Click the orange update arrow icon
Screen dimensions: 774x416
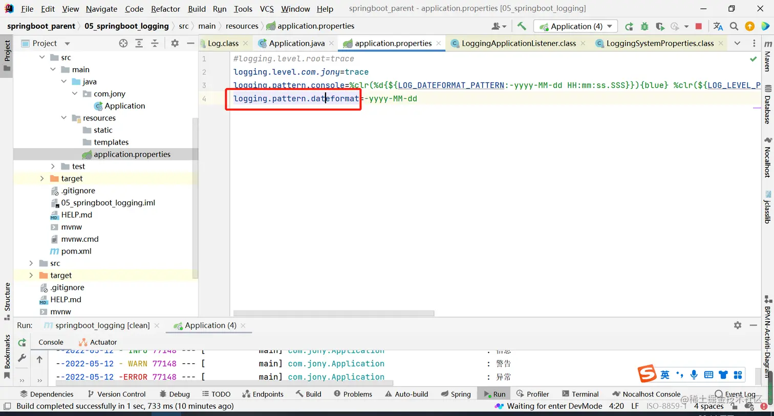pyautogui.click(x=749, y=26)
